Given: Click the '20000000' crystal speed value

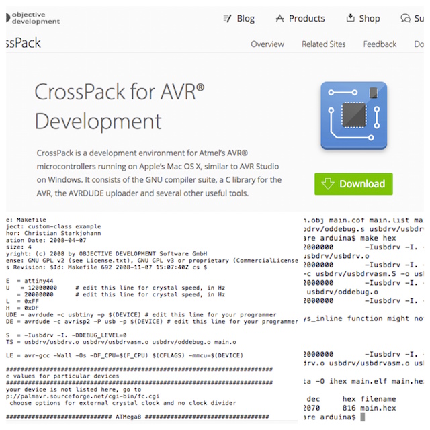Looking at the screenshot, I should pyautogui.click(x=39, y=294).
